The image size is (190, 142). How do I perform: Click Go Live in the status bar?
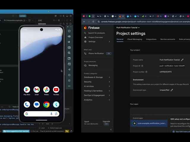34,131
